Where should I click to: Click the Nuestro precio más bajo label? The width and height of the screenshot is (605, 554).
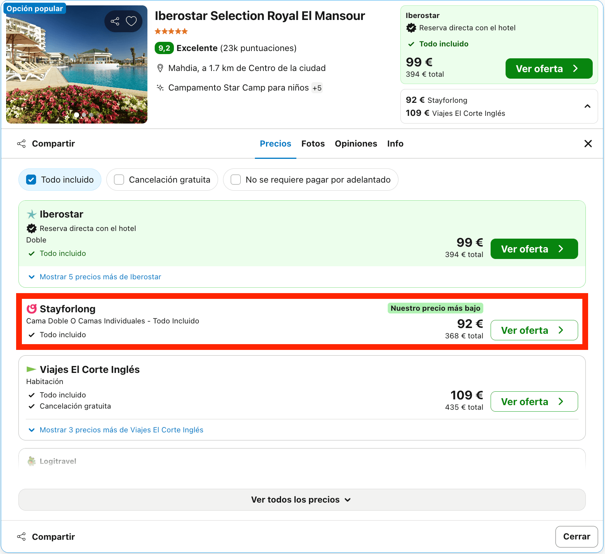pos(435,308)
